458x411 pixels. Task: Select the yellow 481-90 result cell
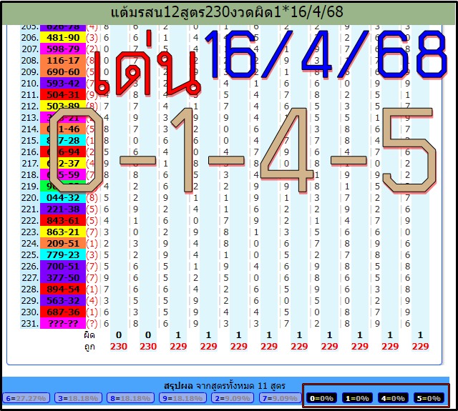point(64,38)
